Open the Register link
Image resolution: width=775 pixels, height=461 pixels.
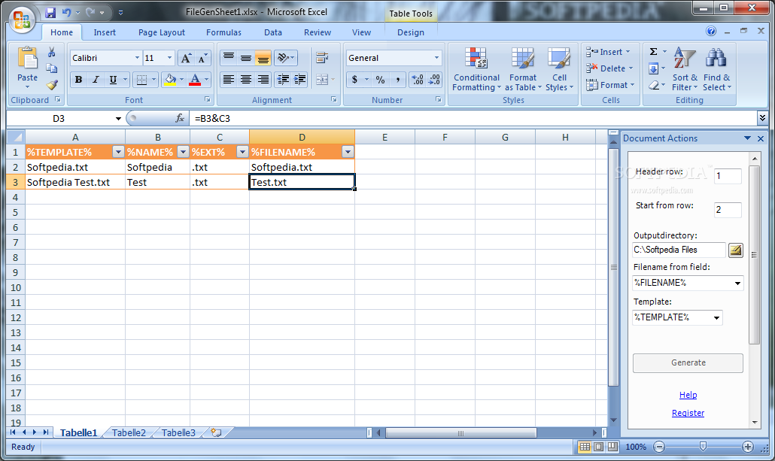click(x=688, y=413)
